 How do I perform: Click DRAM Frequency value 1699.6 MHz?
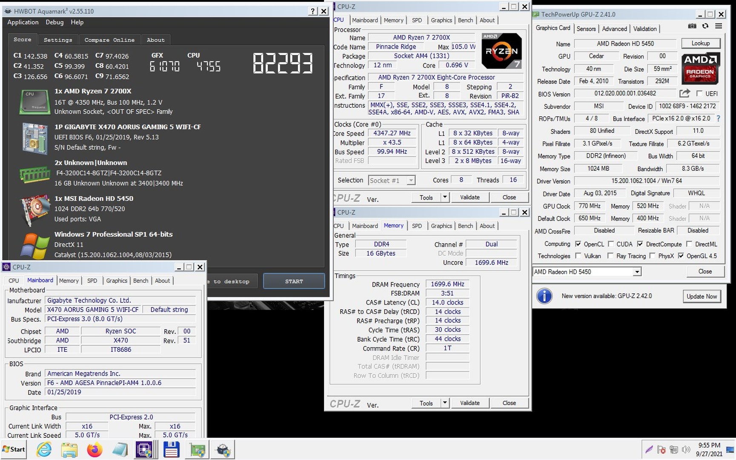447,284
